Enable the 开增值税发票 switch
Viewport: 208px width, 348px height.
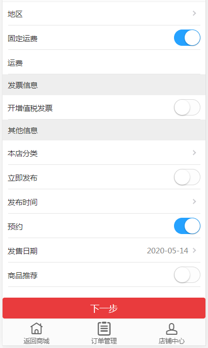(187, 107)
